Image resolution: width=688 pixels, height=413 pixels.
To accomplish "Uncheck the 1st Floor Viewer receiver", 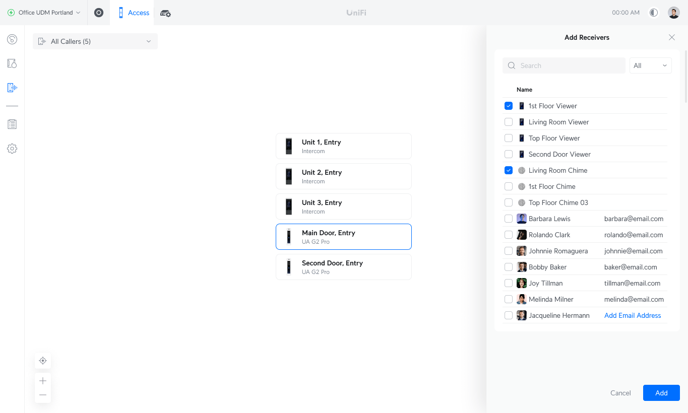I will click(x=509, y=106).
